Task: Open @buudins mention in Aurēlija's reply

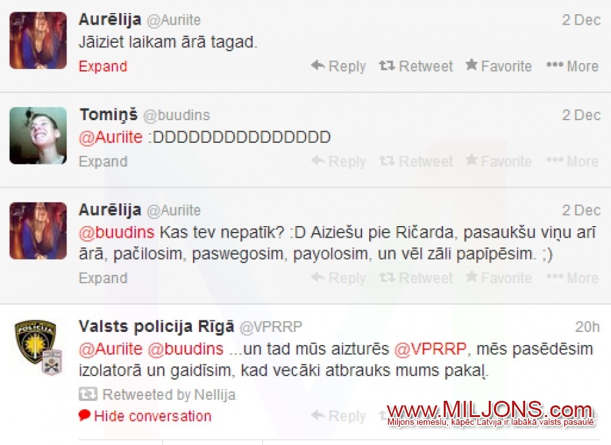Action: point(116,232)
